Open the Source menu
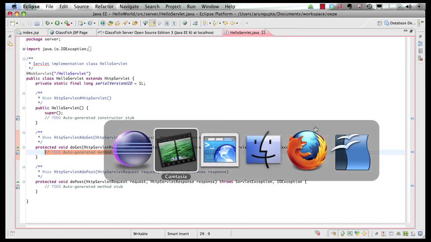The height and width of the screenshot is (242, 431). (x=81, y=6)
